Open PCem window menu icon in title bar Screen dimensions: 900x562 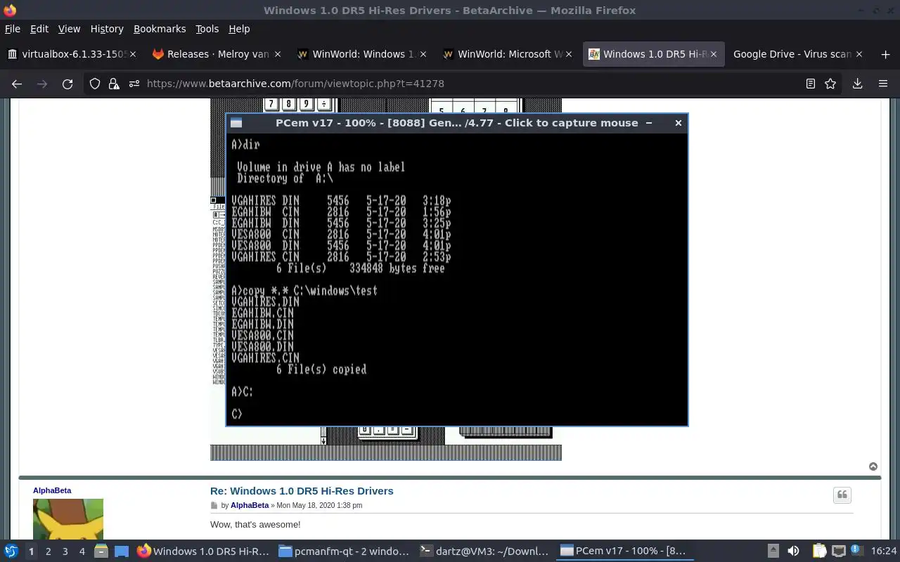(236, 123)
